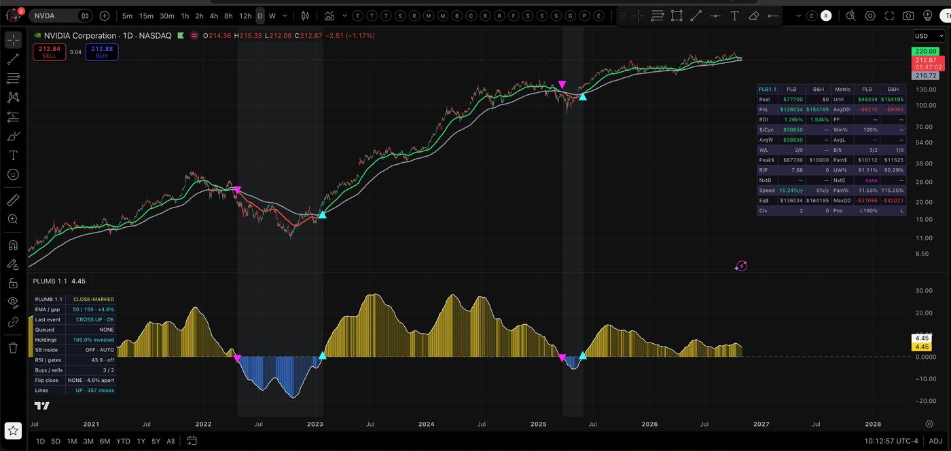Enter fullscreen mode
The height and width of the screenshot is (451, 951).
pyautogui.click(x=889, y=16)
